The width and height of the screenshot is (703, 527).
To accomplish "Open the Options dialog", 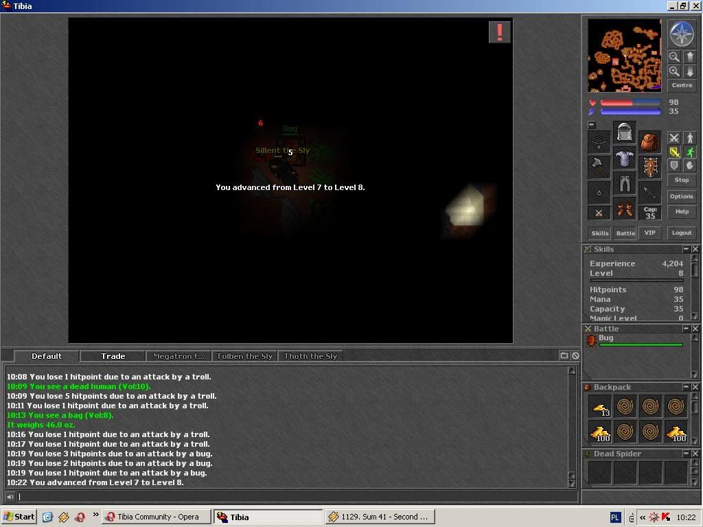I will click(x=682, y=196).
